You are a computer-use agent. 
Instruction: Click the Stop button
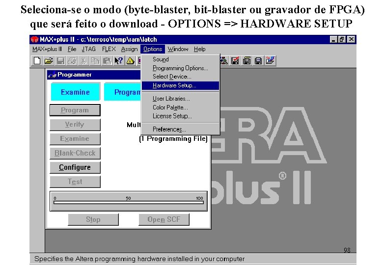click(93, 220)
